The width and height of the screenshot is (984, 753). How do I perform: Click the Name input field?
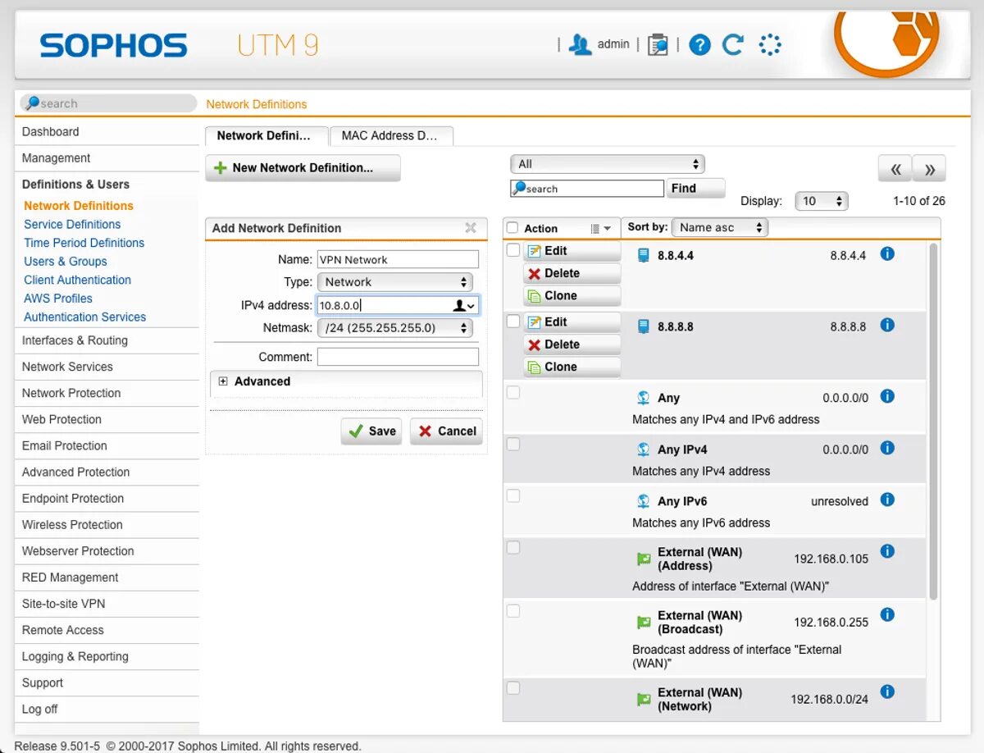point(398,260)
